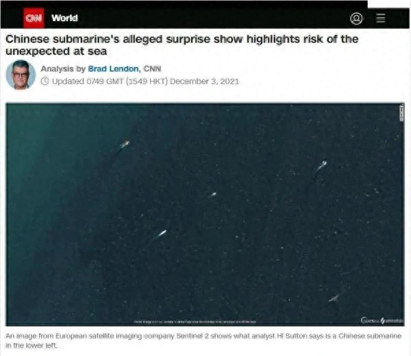Open the Brad Lendon author link
The width and height of the screenshot is (411, 356).
[x=113, y=68]
